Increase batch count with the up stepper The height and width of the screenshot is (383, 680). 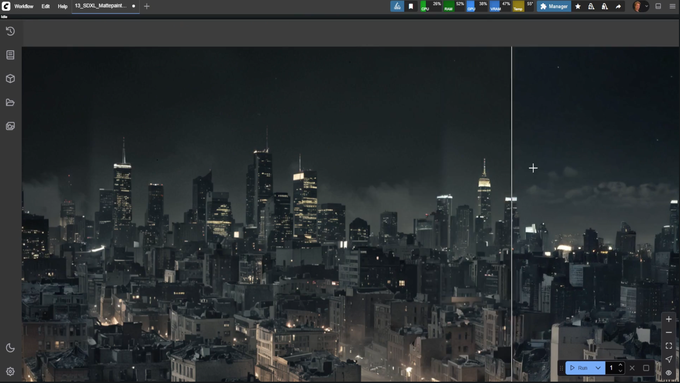point(620,365)
